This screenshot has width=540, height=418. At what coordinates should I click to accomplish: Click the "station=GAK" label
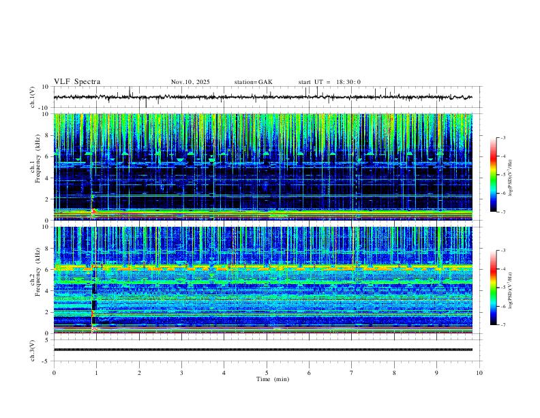(253, 82)
